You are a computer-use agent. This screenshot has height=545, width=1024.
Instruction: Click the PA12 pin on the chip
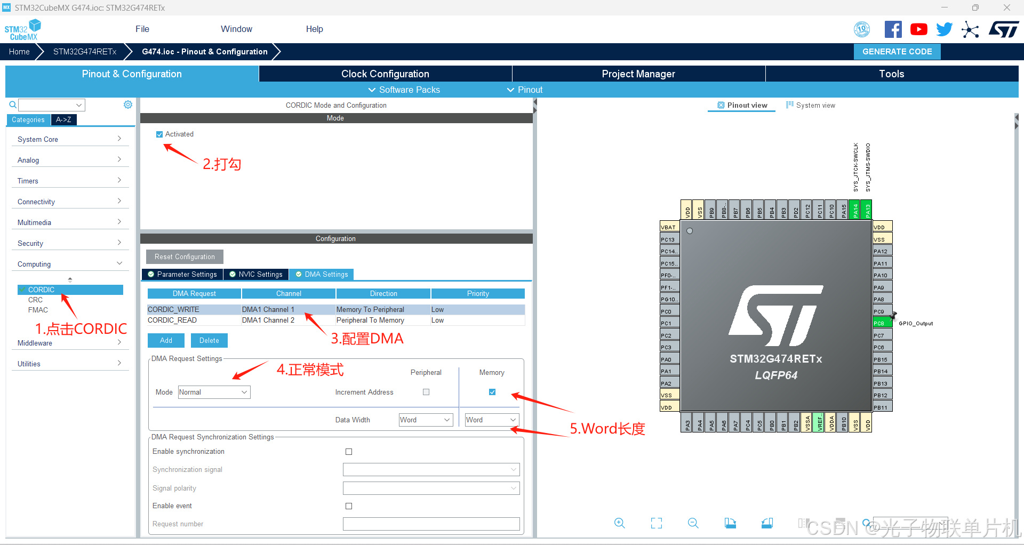click(883, 251)
